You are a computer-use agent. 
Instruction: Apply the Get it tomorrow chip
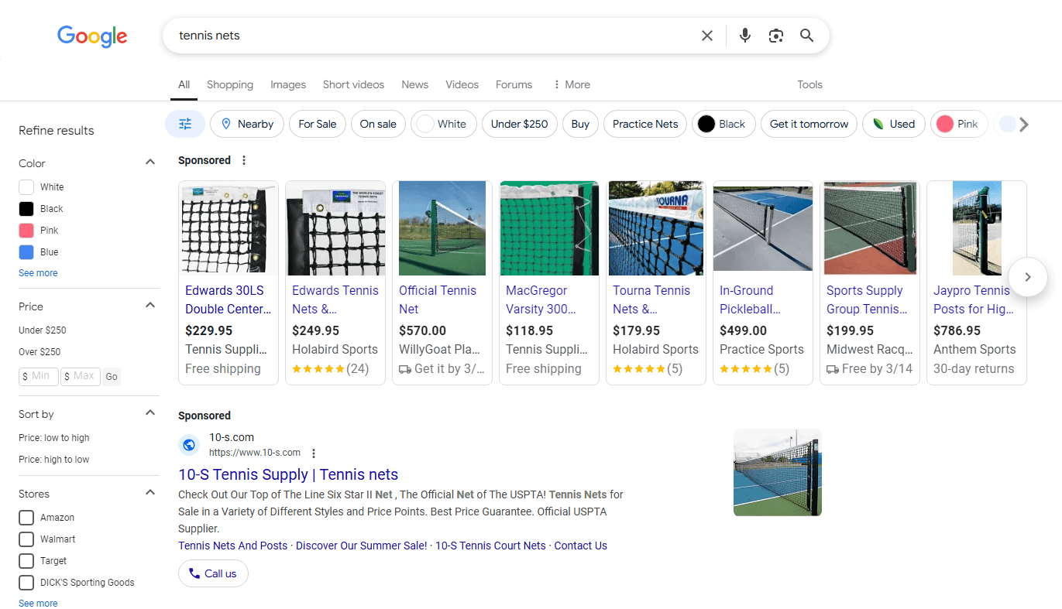coord(809,124)
